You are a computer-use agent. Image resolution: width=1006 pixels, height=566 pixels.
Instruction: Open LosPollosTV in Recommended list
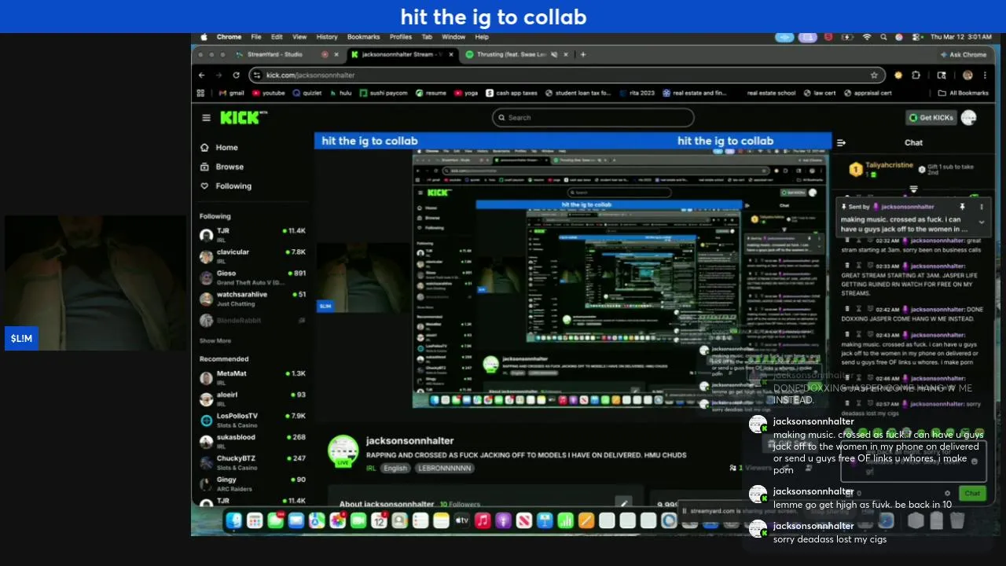252,420
